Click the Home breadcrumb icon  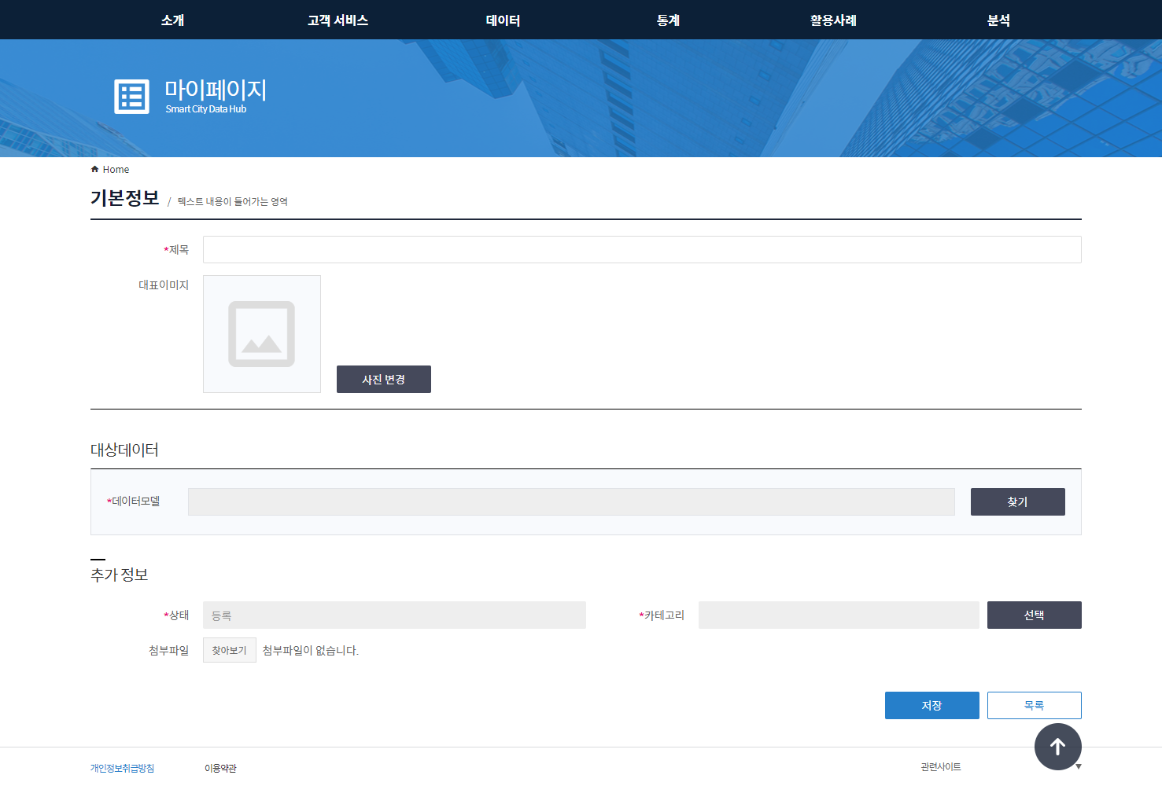click(x=95, y=170)
